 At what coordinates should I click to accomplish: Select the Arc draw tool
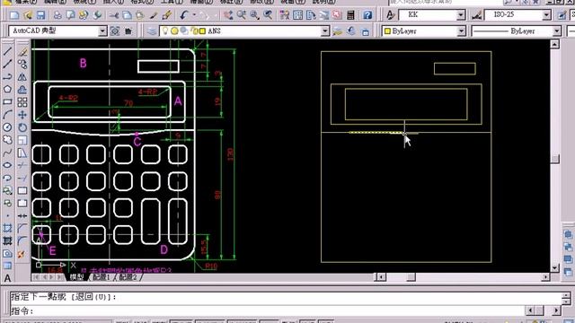tap(7, 115)
